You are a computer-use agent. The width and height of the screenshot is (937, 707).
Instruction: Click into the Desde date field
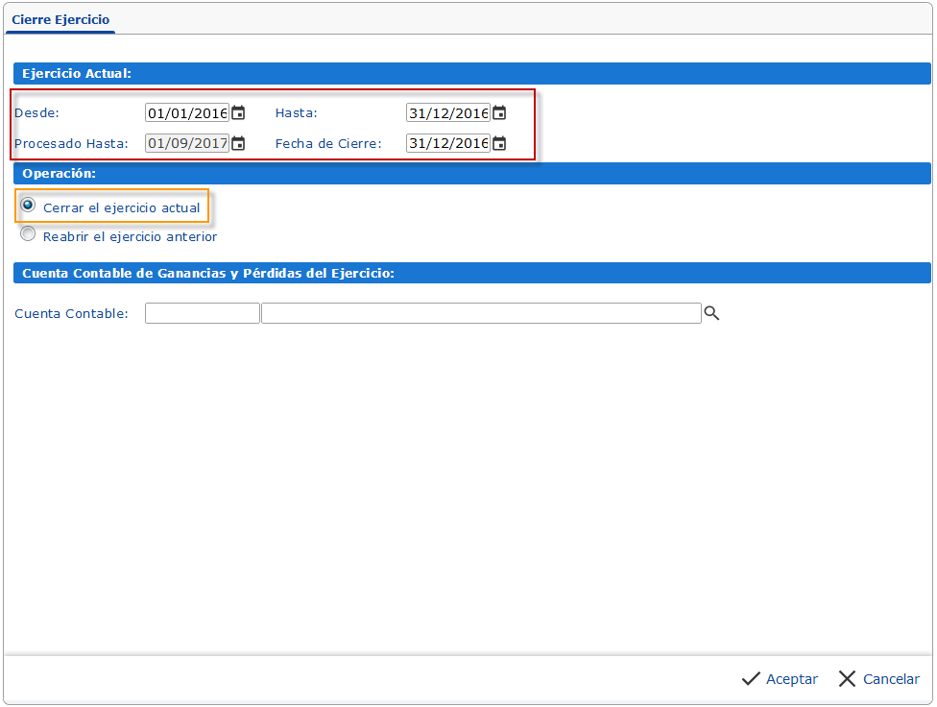click(x=187, y=113)
